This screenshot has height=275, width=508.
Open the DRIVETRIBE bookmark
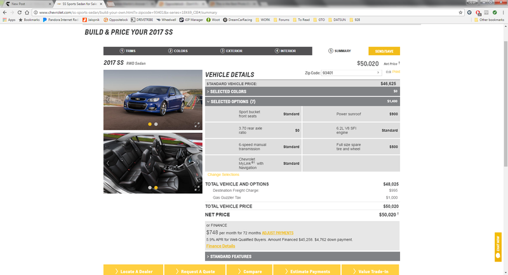tap(142, 20)
